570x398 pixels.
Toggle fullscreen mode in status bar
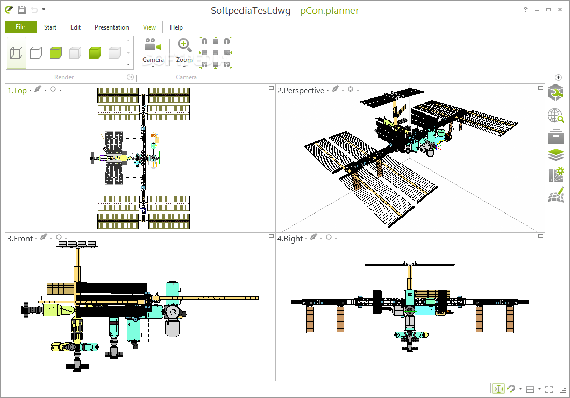coord(549,389)
